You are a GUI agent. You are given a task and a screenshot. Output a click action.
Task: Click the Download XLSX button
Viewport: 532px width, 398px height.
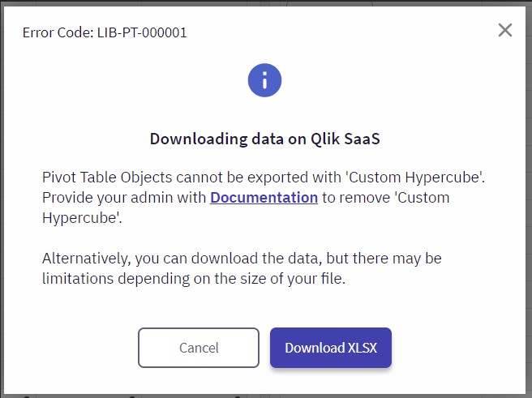(x=331, y=348)
